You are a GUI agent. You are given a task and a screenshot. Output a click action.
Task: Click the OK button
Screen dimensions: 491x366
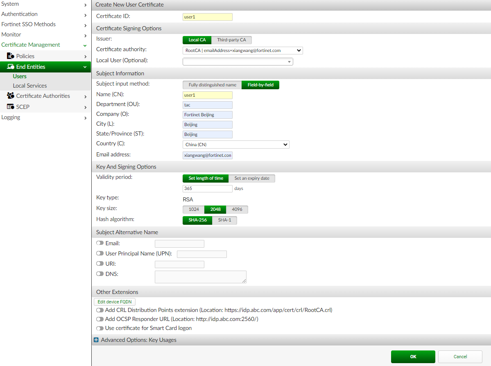tap(413, 357)
